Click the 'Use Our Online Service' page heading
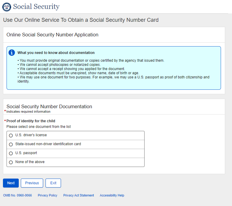 81,20
